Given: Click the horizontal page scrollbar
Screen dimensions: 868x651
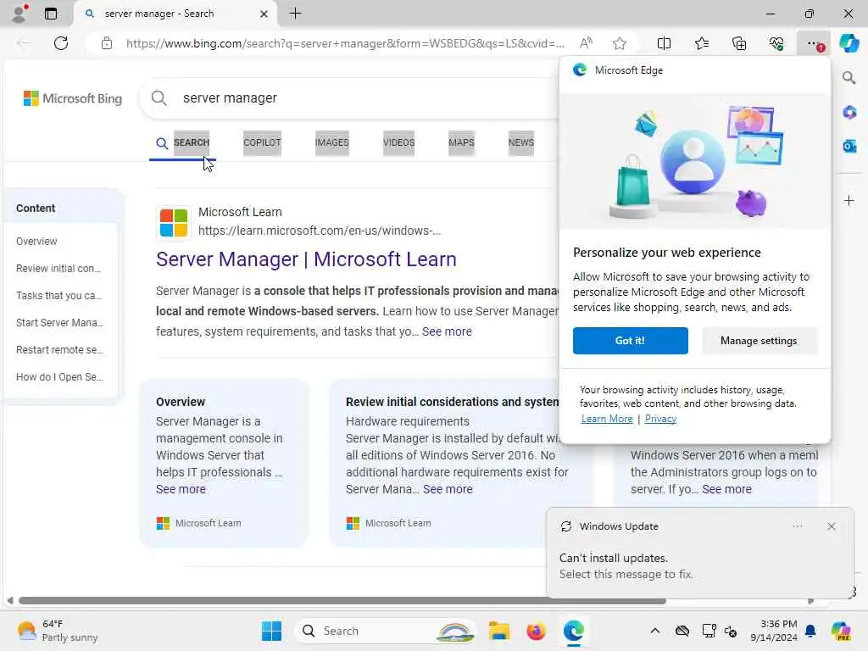Looking at the screenshot, I should (342, 601).
